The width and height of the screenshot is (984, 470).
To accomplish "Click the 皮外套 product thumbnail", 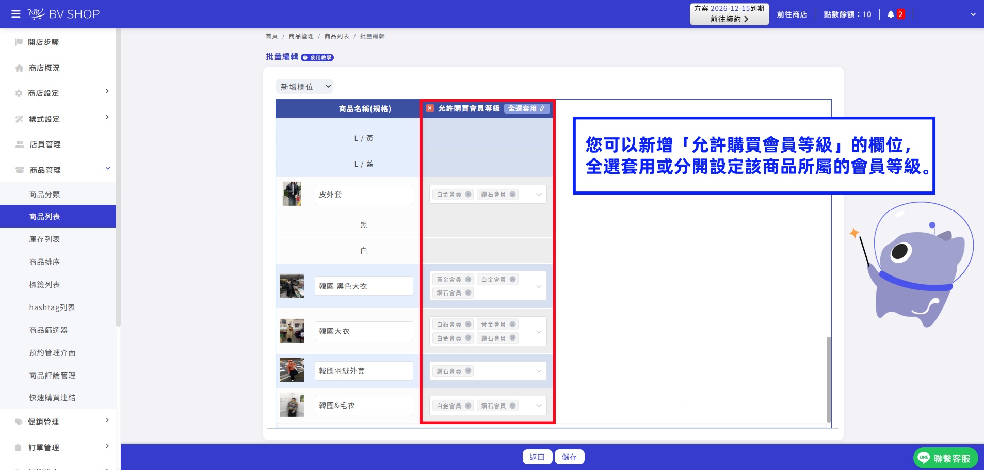I will tap(292, 194).
